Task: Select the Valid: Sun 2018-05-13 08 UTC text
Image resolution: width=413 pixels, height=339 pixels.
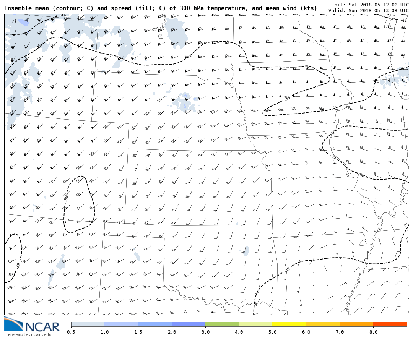Action: (368, 11)
